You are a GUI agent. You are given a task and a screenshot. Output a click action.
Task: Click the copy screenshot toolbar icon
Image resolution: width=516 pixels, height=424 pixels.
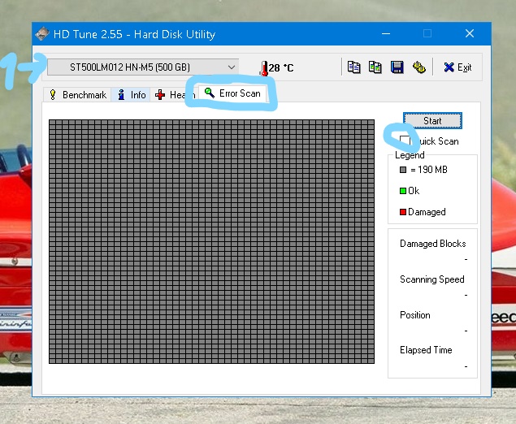375,67
